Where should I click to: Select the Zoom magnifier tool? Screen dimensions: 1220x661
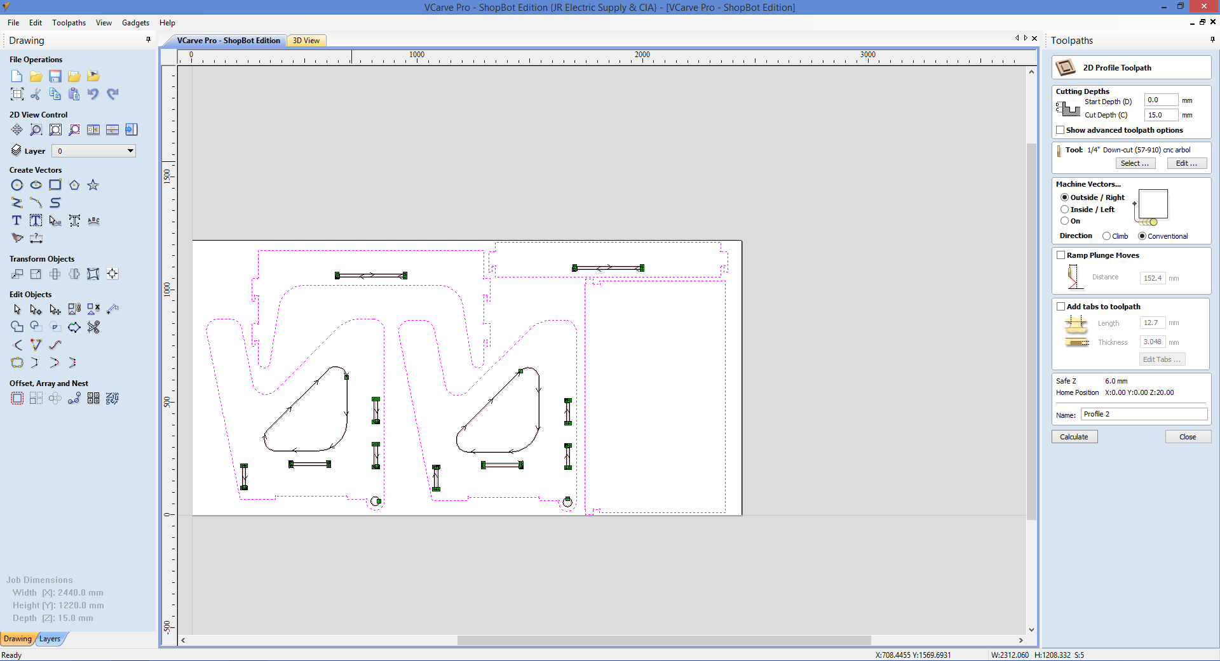click(36, 130)
